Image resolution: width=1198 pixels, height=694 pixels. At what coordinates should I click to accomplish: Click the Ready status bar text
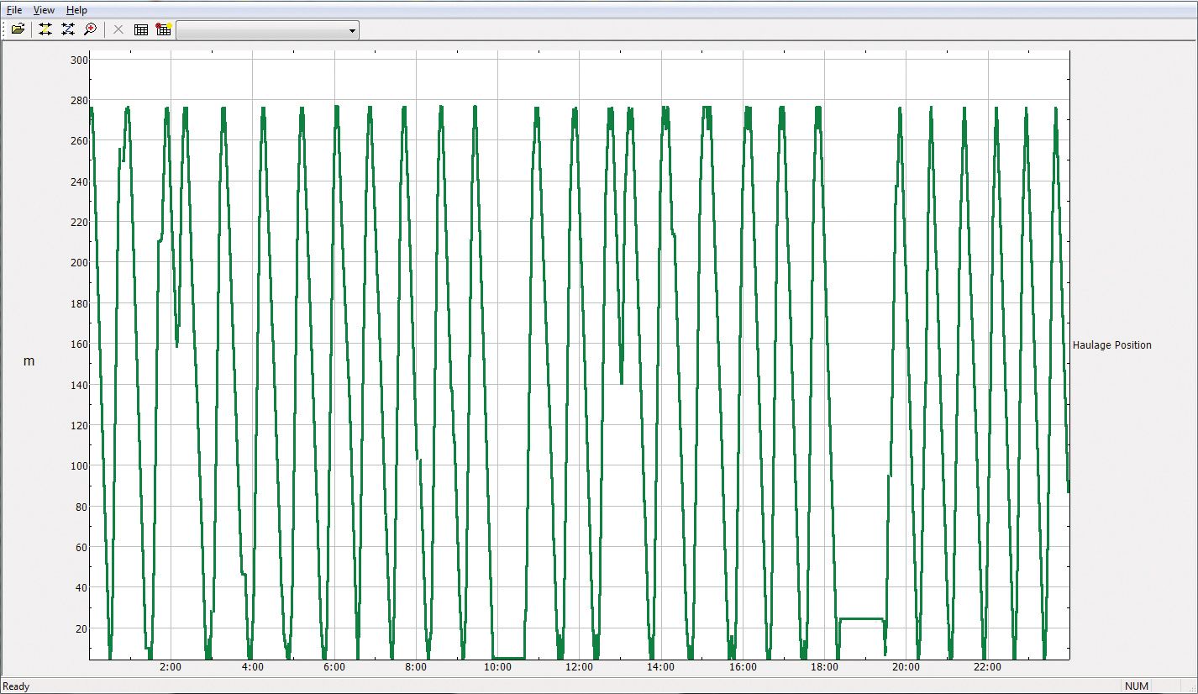tap(17, 686)
